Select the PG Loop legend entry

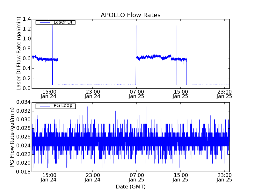click(62, 106)
